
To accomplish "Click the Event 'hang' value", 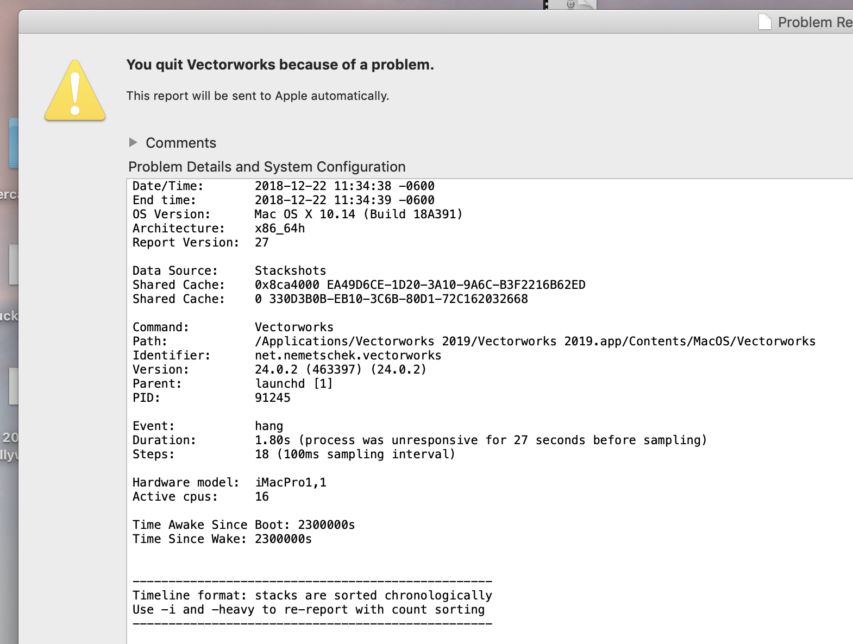I will pos(269,426).
